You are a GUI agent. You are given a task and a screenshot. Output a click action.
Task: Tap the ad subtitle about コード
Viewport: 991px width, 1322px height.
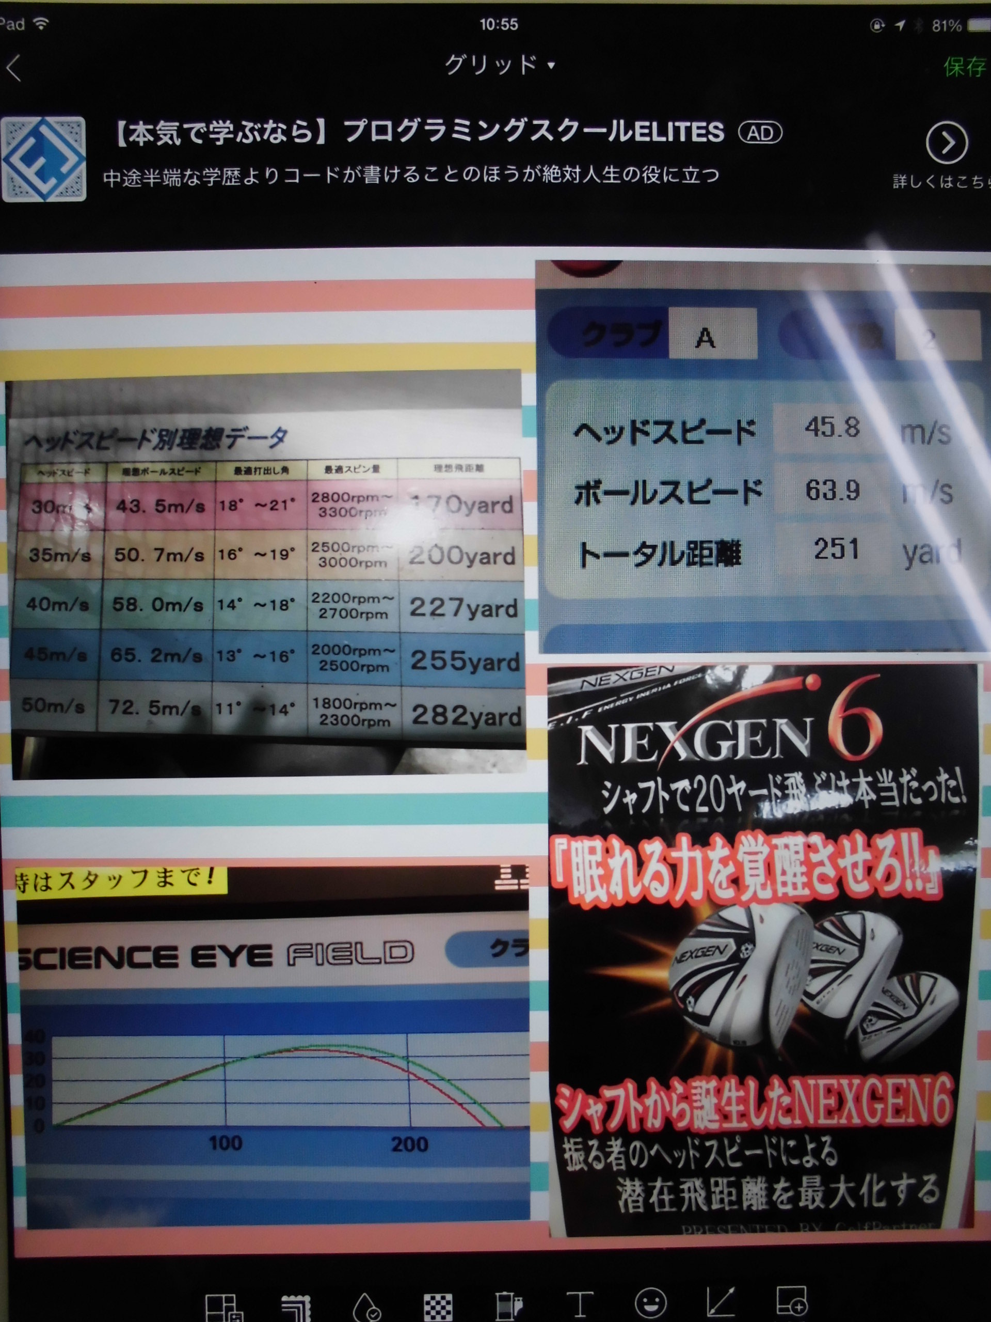410,175
